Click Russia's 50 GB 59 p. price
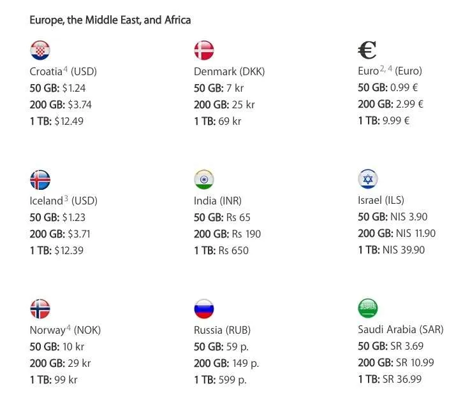 coord(221,346)
